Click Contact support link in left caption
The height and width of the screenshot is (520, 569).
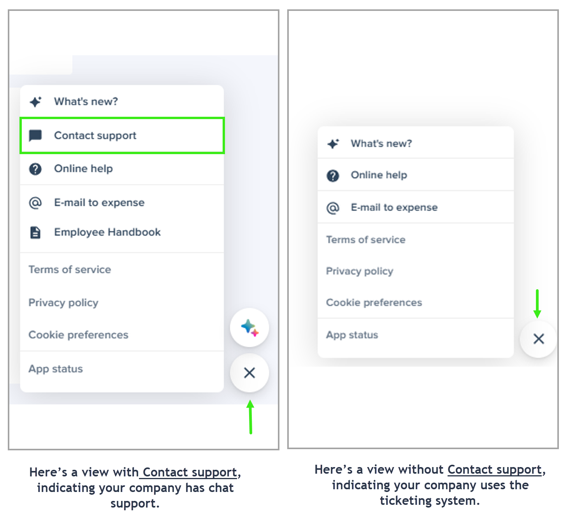[190, 473]
